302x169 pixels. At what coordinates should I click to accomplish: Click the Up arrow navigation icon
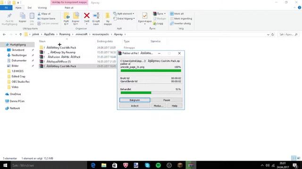(21, 34)
